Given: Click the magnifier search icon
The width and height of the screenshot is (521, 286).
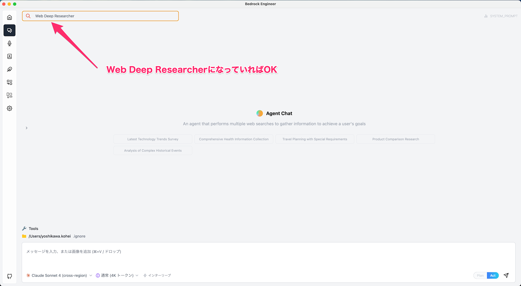Looking at the screenshot, I should coord(28,16).
